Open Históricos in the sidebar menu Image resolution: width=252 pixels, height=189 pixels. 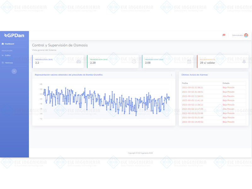9,63
